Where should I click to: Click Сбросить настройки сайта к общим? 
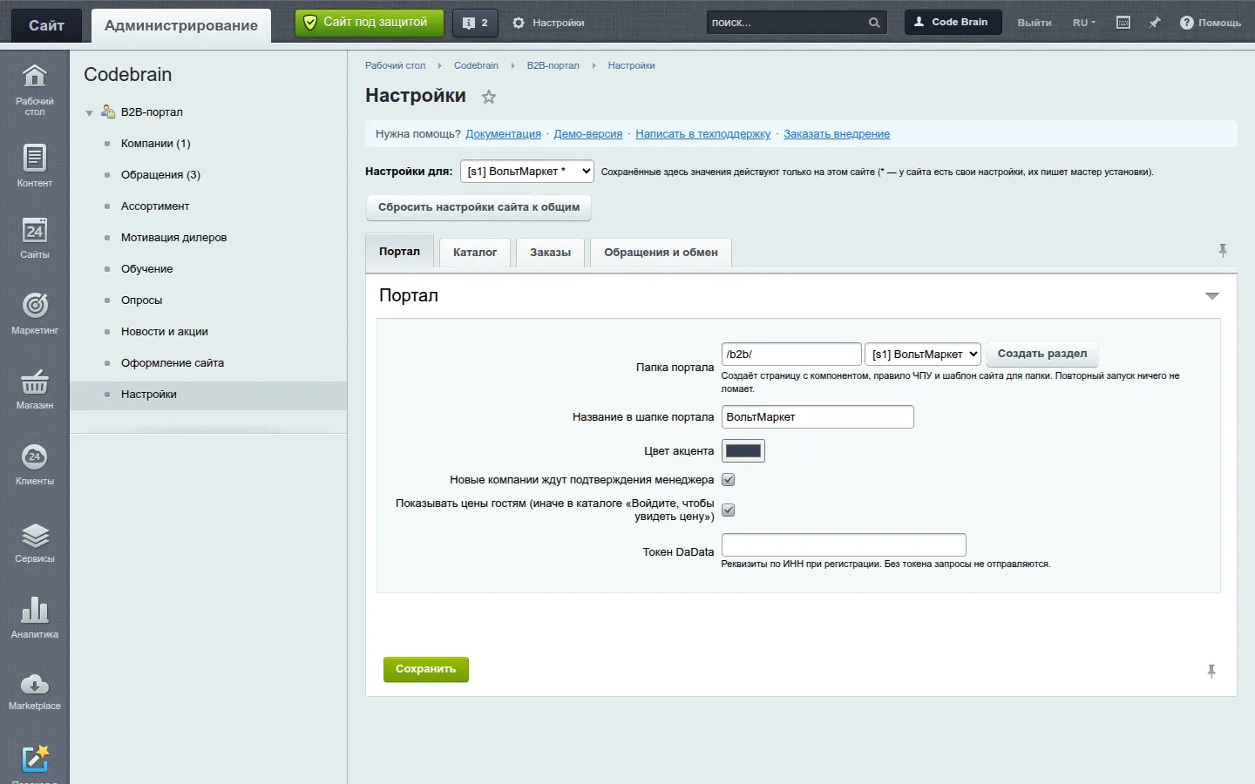[x=478, y=207]
